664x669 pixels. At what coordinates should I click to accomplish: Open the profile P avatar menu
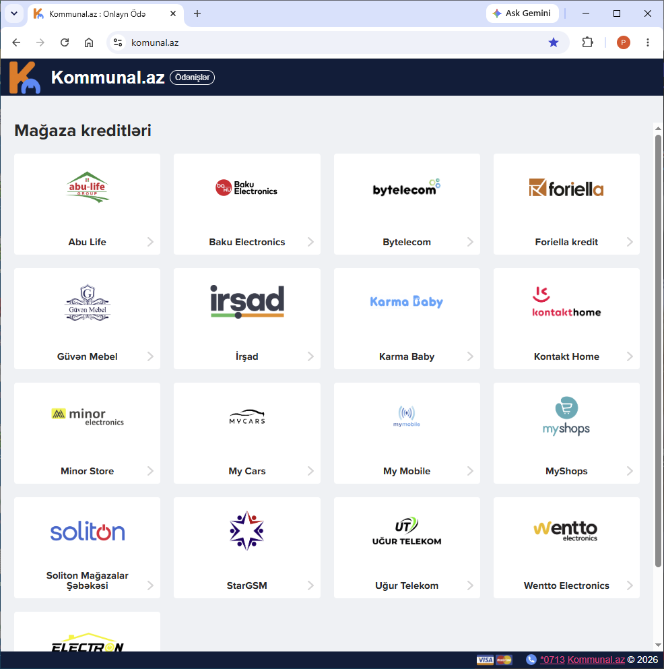(x=624, y=42)
